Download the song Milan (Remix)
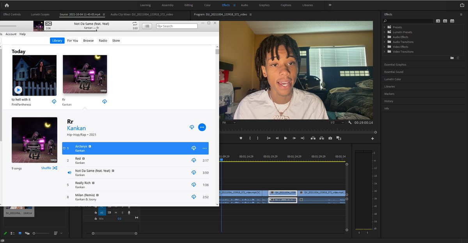Viewport: 468px width, 243px height. coord(194,197)
